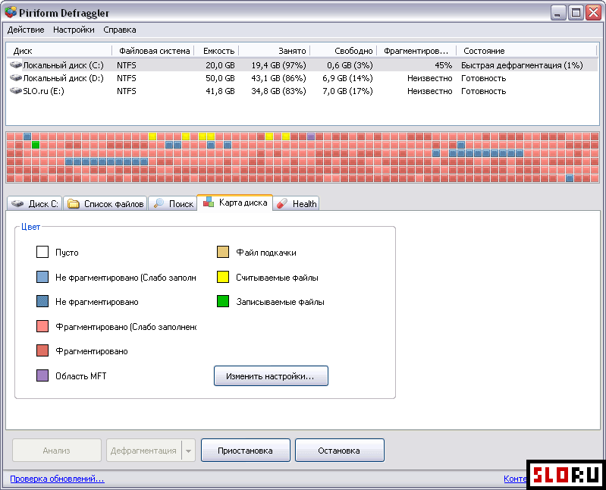This screenshot has width=606, height=490.
Task: Click the 6,9 GB (14%) free value
Action: point(347,78)
